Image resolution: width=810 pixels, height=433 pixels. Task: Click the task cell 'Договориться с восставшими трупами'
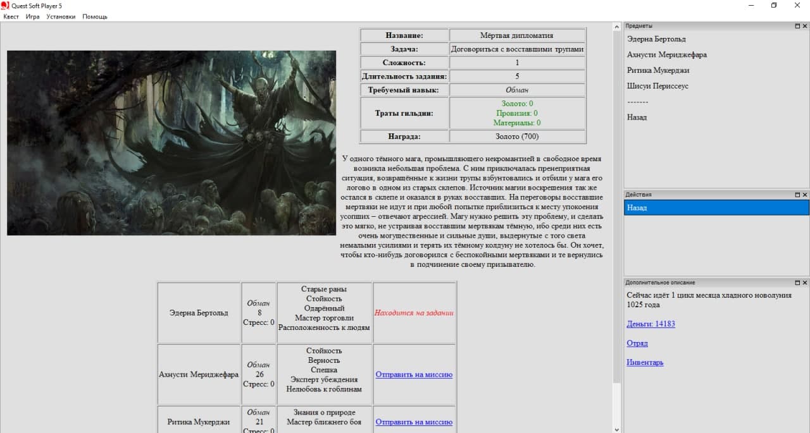(517, 49)
